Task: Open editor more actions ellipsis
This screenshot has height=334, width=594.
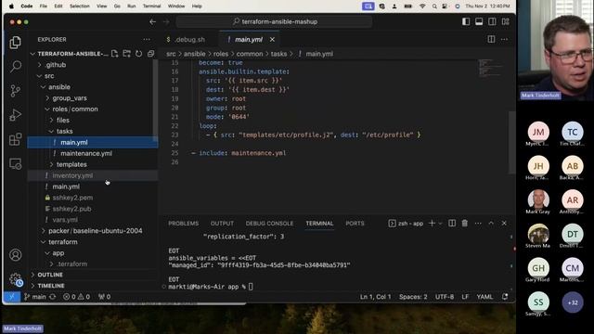Action: (504, 39)
